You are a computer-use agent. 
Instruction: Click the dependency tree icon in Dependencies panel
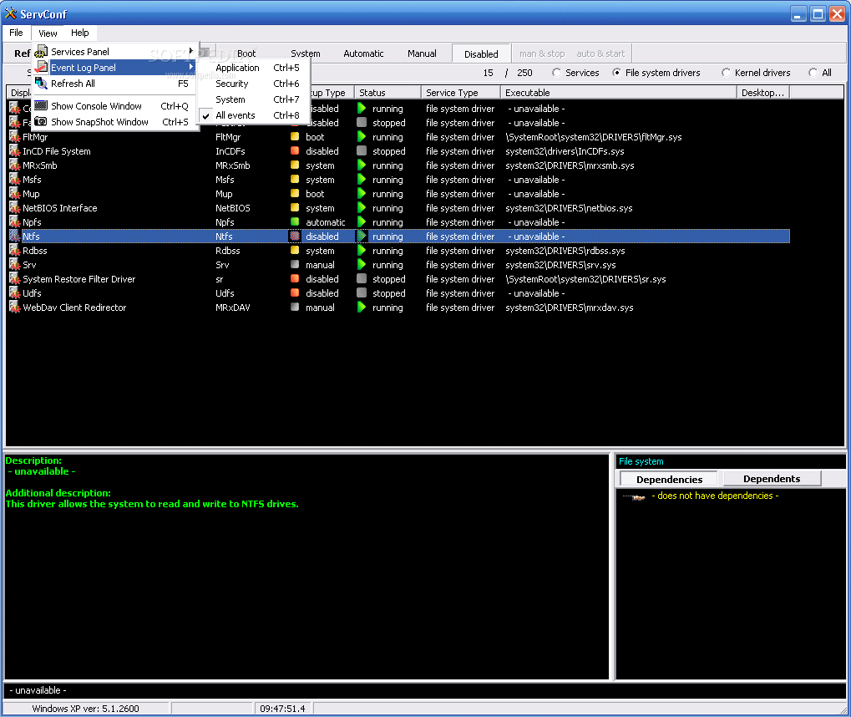634,496
